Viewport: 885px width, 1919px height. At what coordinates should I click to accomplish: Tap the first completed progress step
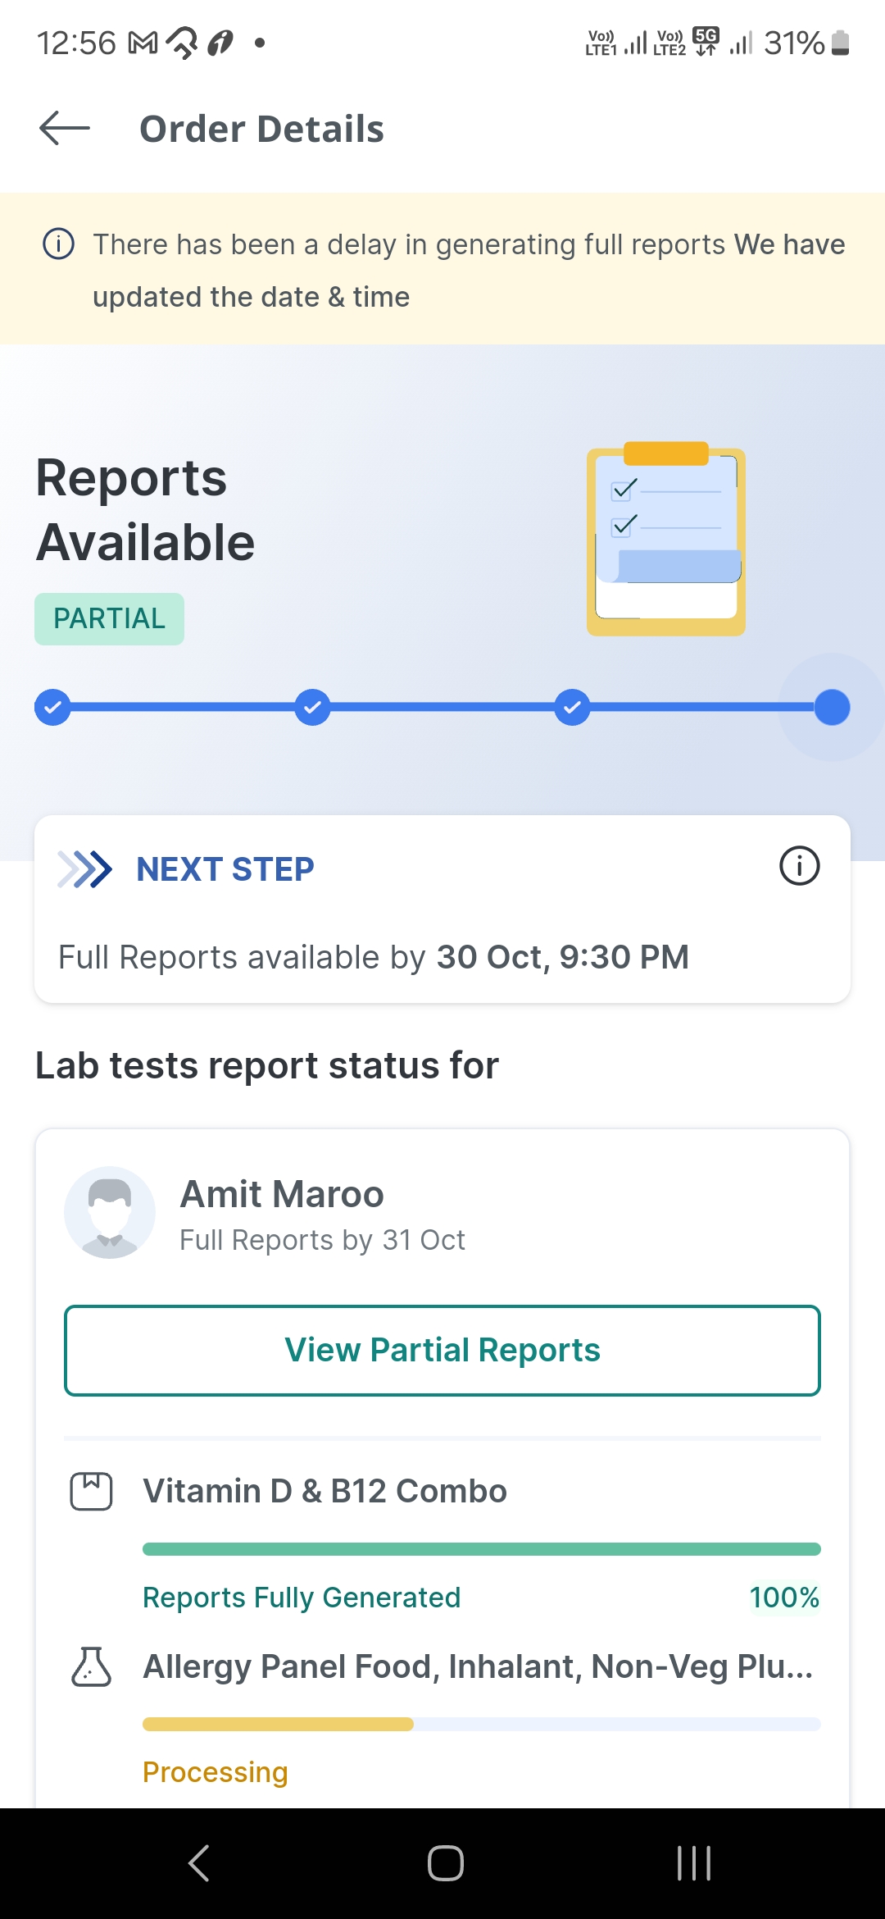tap(52, 707)
